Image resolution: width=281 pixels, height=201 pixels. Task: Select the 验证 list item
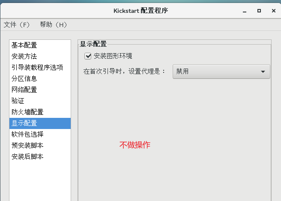click(x=40, y=101)
